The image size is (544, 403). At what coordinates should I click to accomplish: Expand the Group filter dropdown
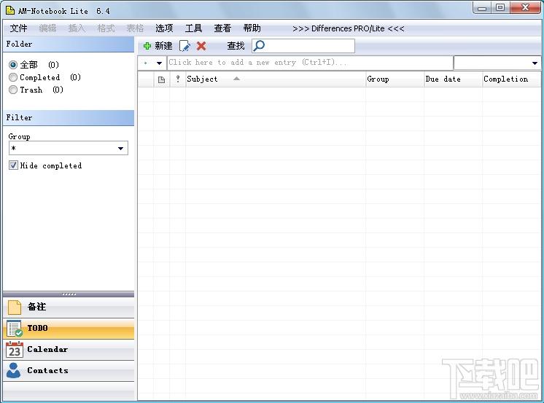coord(120,149)
